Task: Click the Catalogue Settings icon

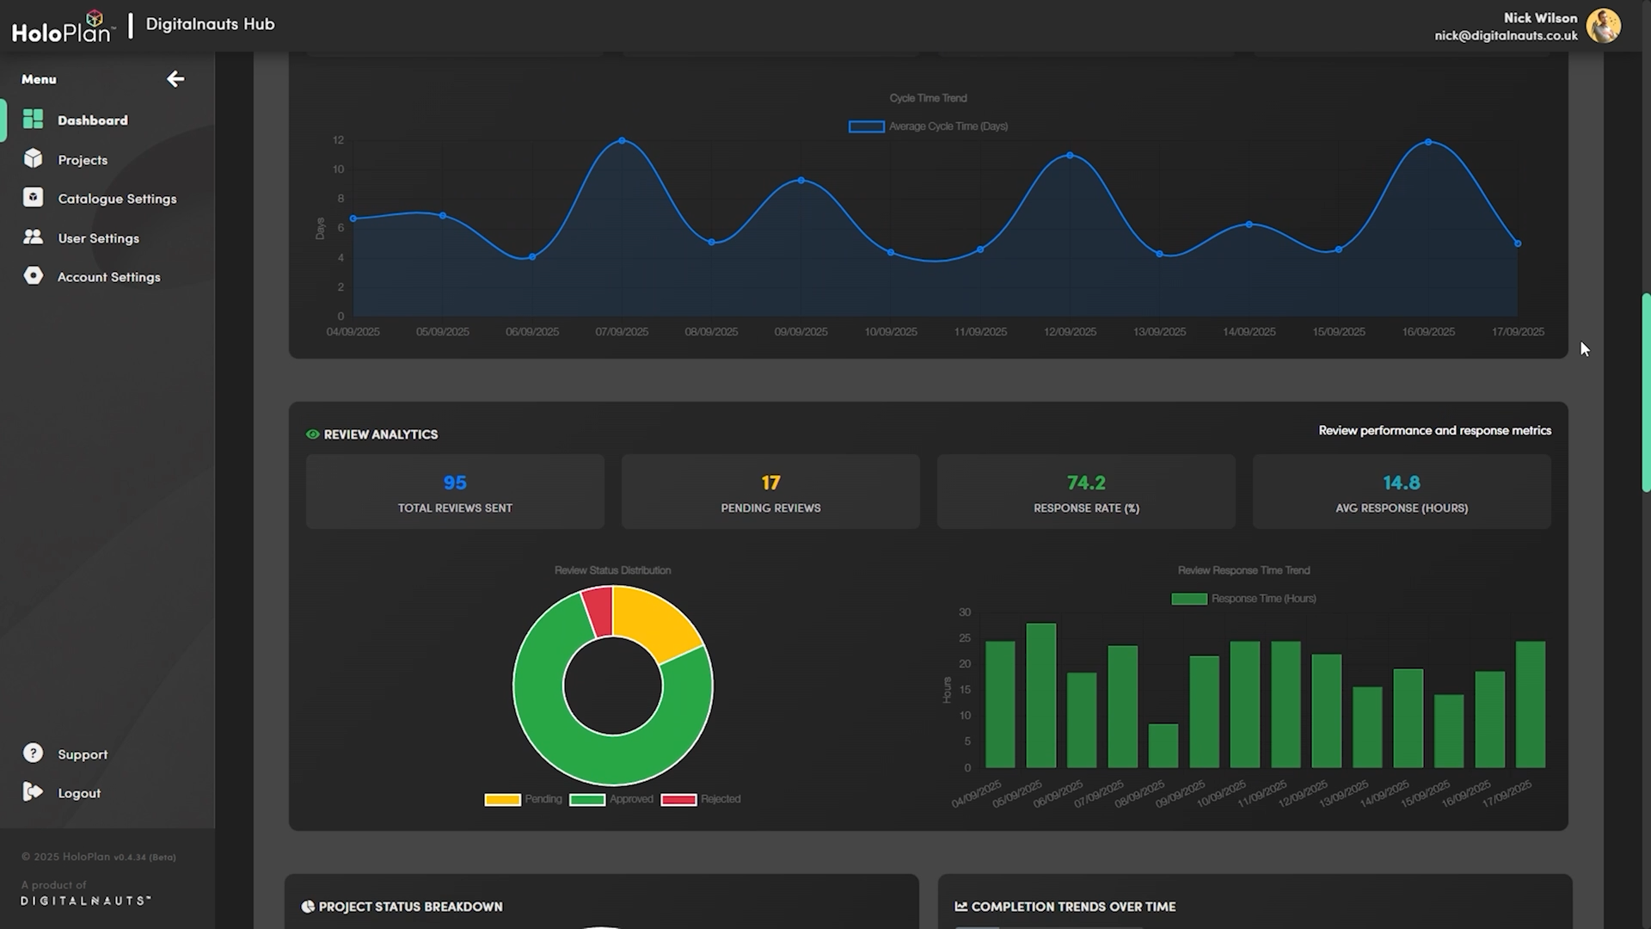Action: [34, 198]
